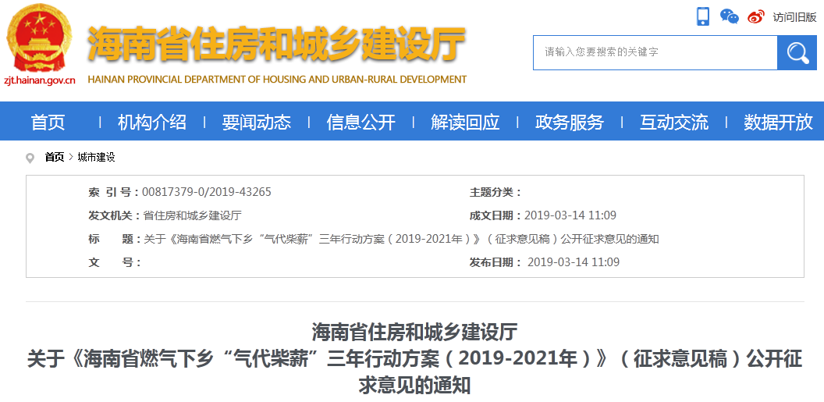Open the 信息公开 navigation item
The height and width of the screenshot is (402, 824).
360,122
